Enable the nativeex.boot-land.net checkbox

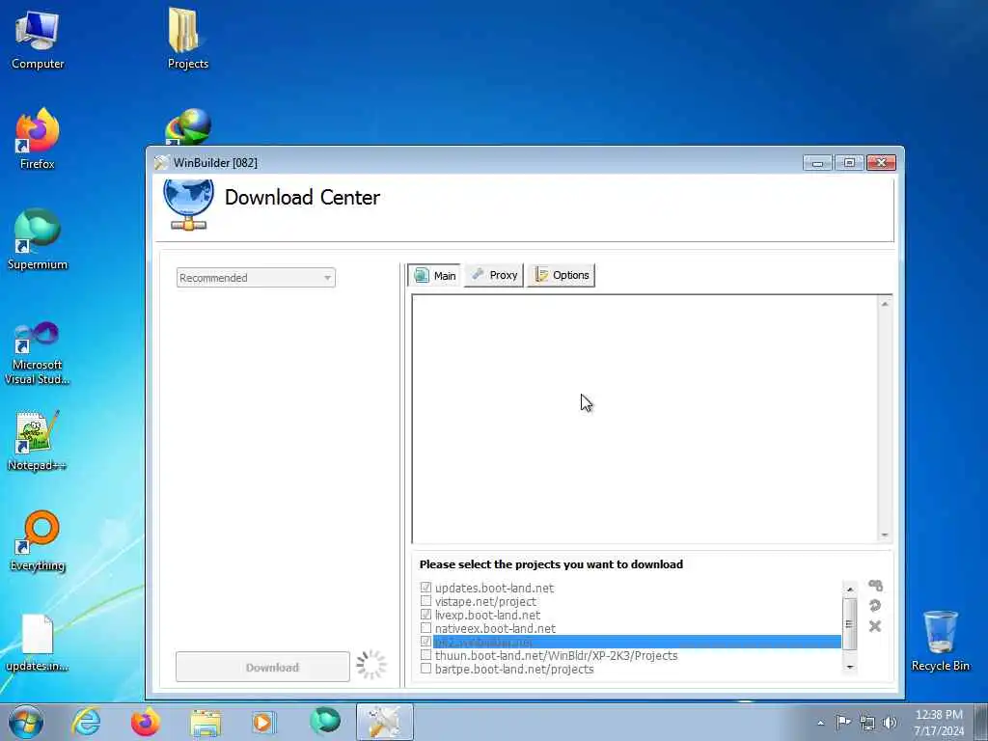tap(425, 628)
